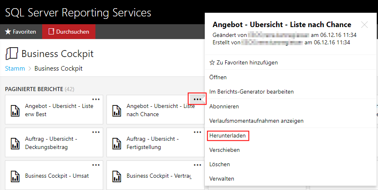Open ellipsis menu for Angebot Liste erw Best
The width and height of the screenshot is (378, 190).
[x=96, y=99]
